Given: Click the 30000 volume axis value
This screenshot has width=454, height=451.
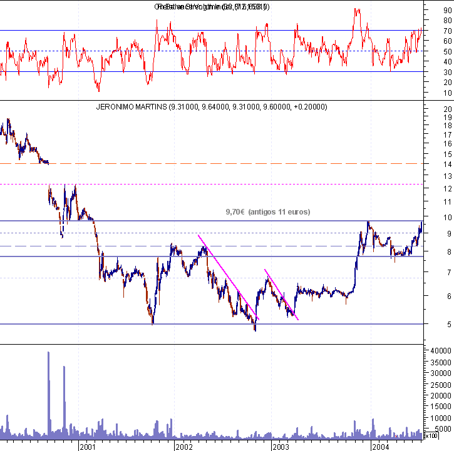Looking at the screenshot, I should pyautogui.click(x=441, y=373).
